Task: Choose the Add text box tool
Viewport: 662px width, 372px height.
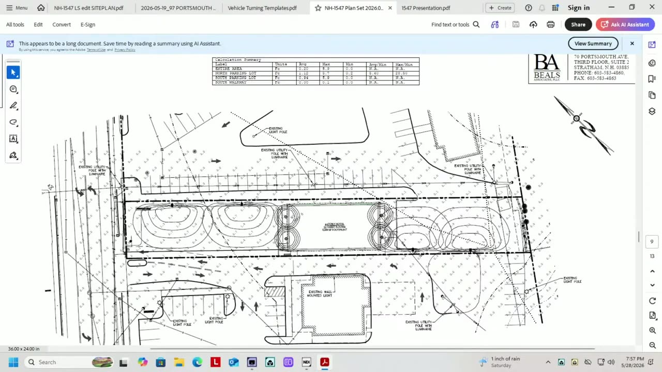Action: pyautogui.click(x=13, y=139)
